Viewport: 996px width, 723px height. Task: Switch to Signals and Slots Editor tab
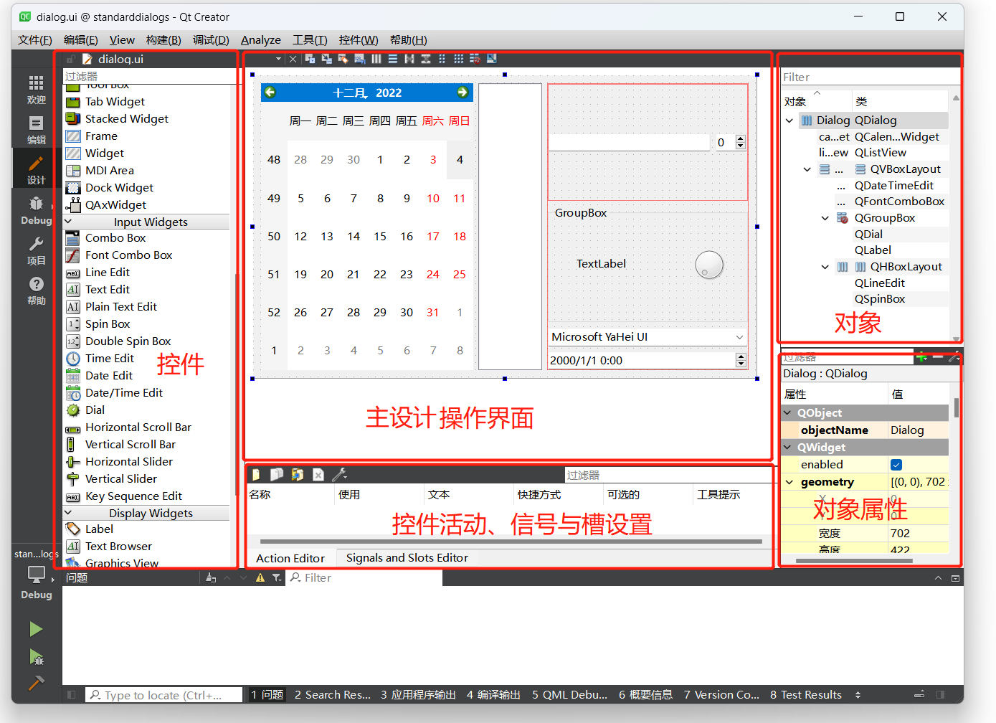[x=407, y=557]
